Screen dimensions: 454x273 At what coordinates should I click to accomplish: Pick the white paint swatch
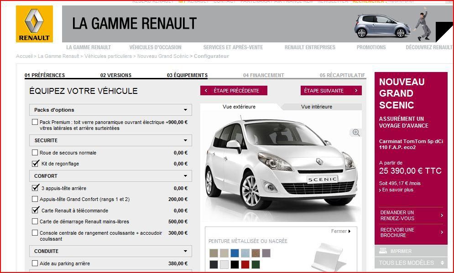click(x=224, y=264)
